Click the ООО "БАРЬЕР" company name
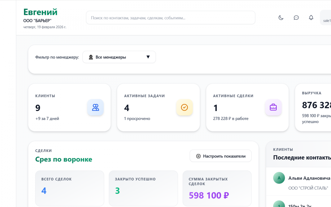331x207 pixels. pos(37,21)
